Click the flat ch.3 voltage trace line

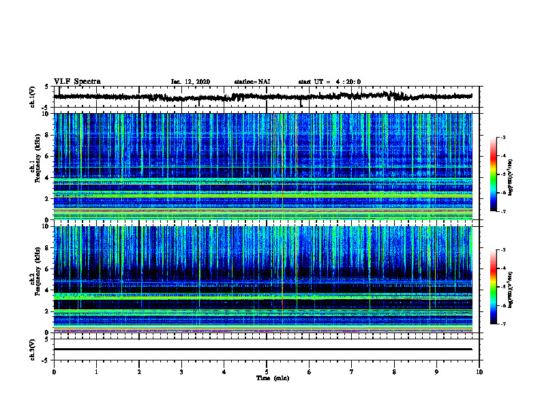coord(263,350)
